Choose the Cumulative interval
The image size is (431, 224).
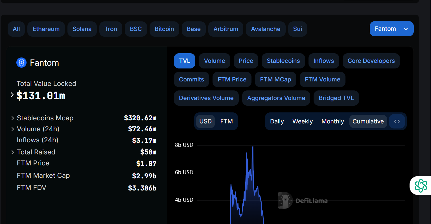tap(368, 121)
